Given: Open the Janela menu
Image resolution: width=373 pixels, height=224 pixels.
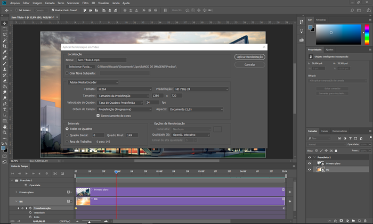Looking at the screenshot, I should point(116,3).
